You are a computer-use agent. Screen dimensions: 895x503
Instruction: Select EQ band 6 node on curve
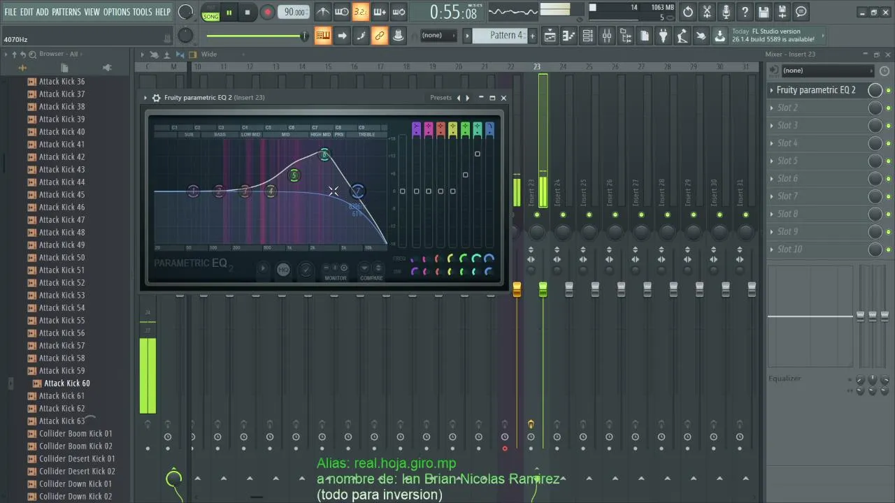click(x=324, y=155)
